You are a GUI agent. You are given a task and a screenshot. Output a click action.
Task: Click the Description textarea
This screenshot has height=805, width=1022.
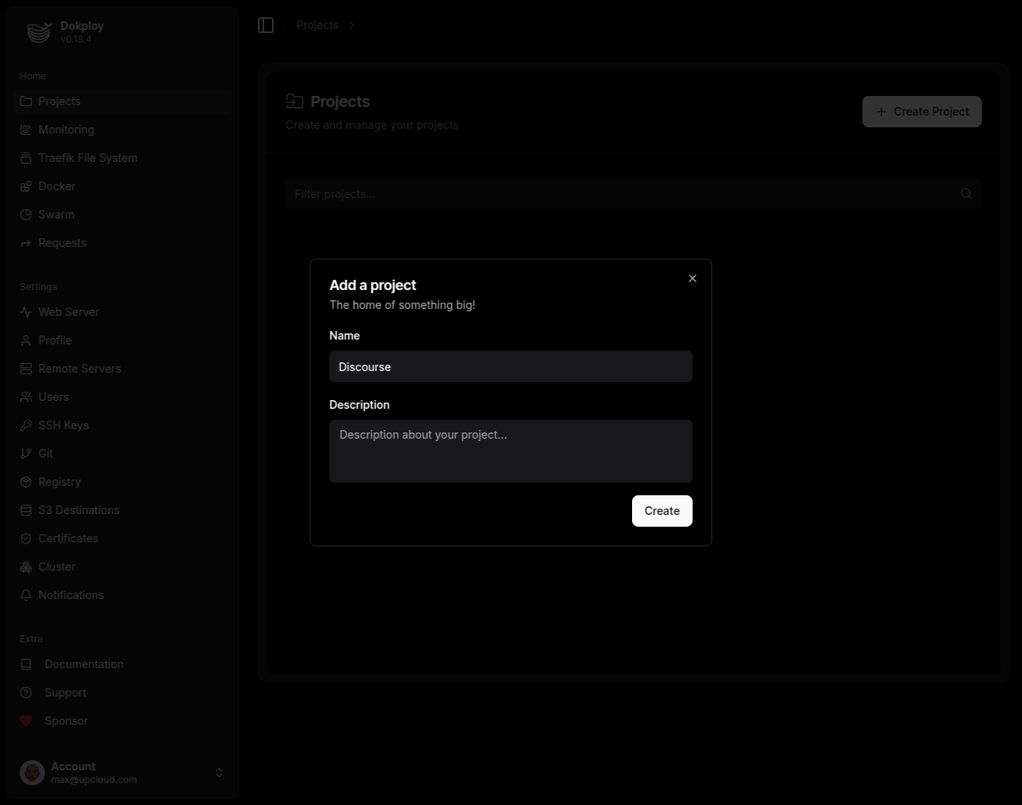(x=510, y=451)
